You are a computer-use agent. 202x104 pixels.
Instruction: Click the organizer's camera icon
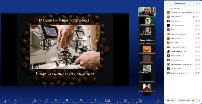tap(198, 12)
